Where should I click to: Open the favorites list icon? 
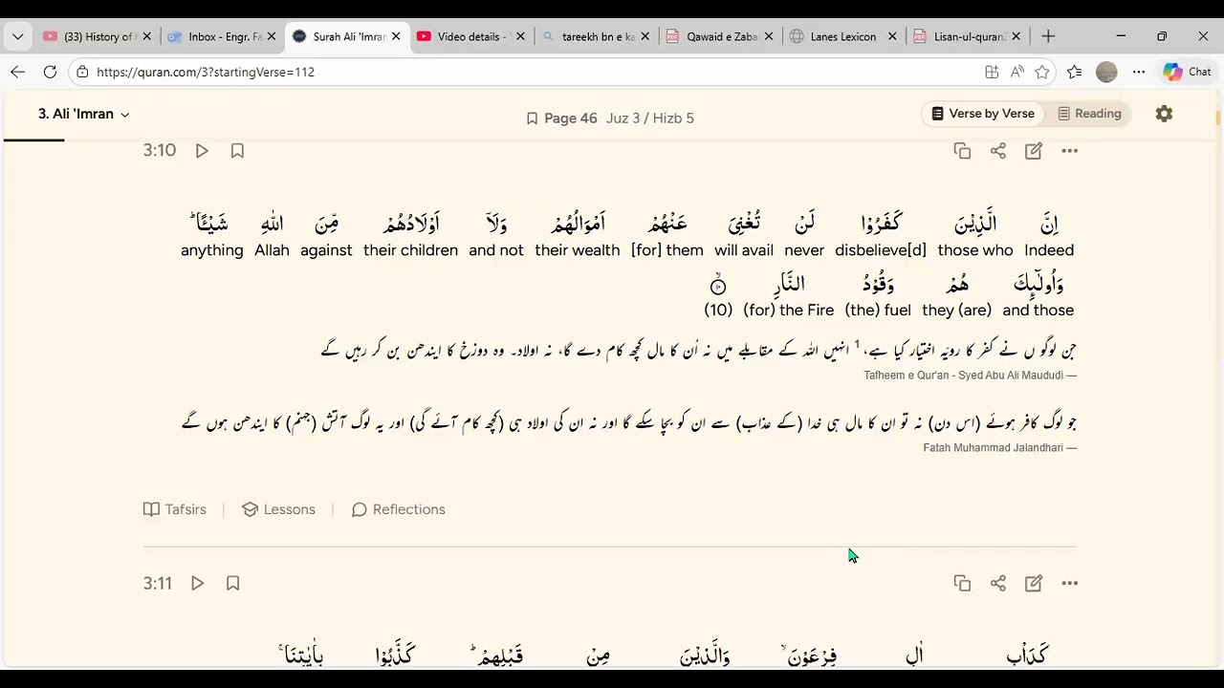click(x=1075, y=72)
